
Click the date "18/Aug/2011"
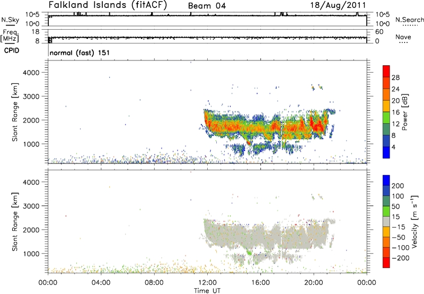[x=338, y=5]
